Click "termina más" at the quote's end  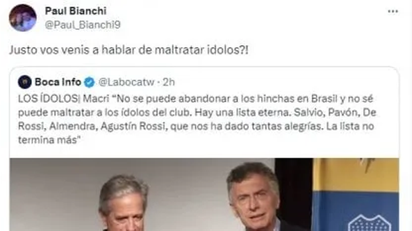tap(48, 140)
